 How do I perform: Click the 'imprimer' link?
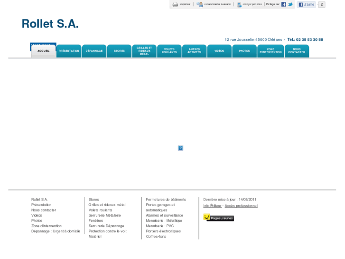(185, 4)
